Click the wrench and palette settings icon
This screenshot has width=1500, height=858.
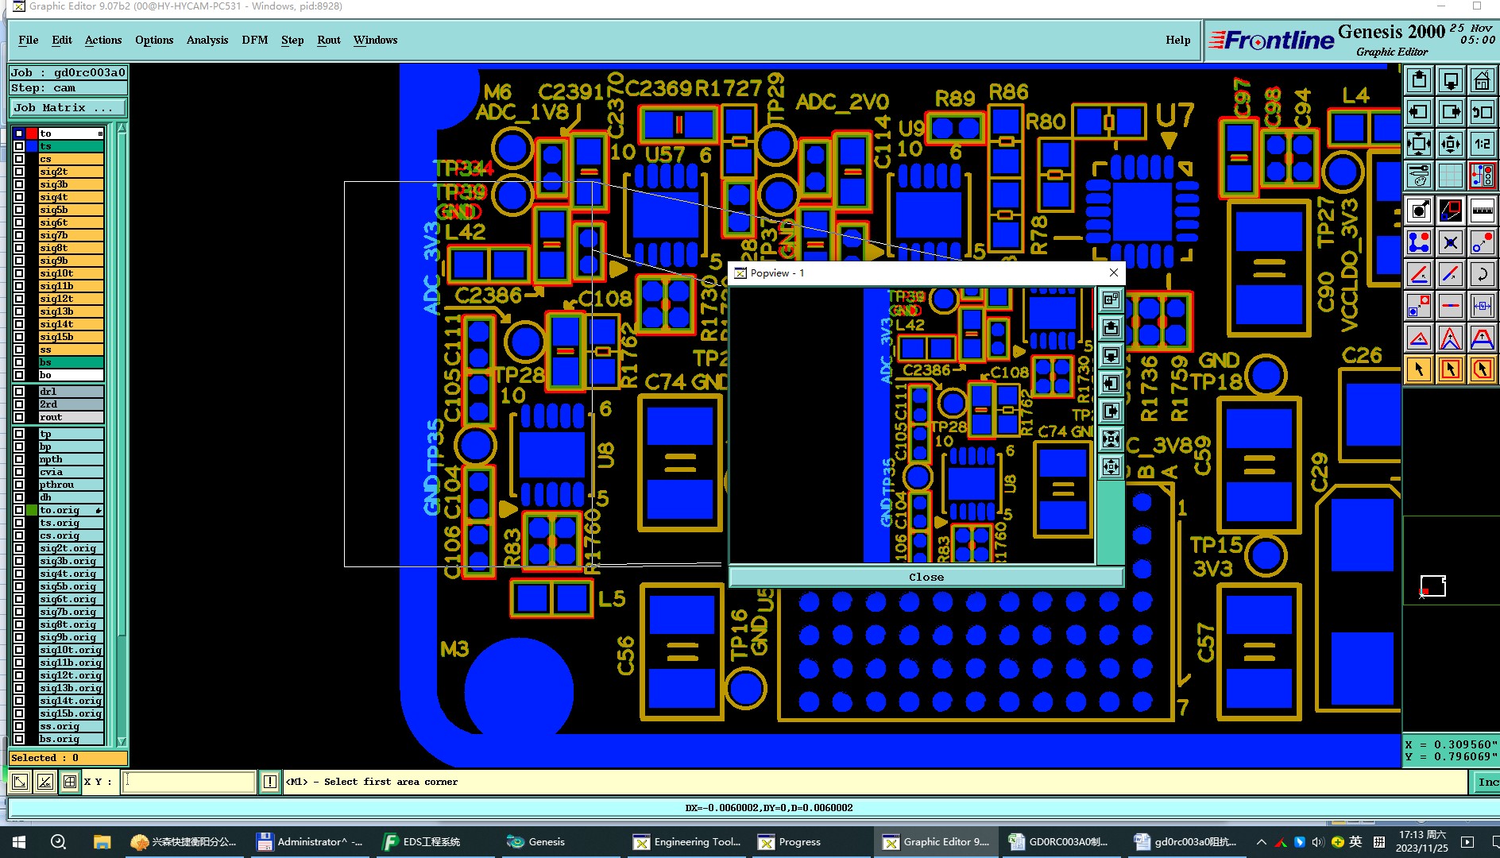[x=1419, y=175]
